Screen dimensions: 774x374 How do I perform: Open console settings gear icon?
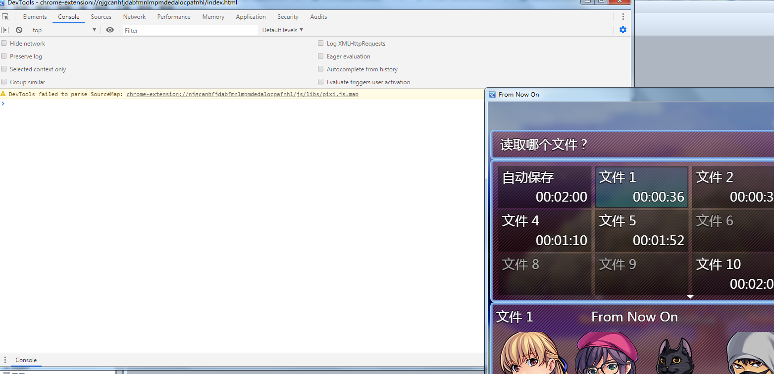pyautogui.click(x=623, y=30)
